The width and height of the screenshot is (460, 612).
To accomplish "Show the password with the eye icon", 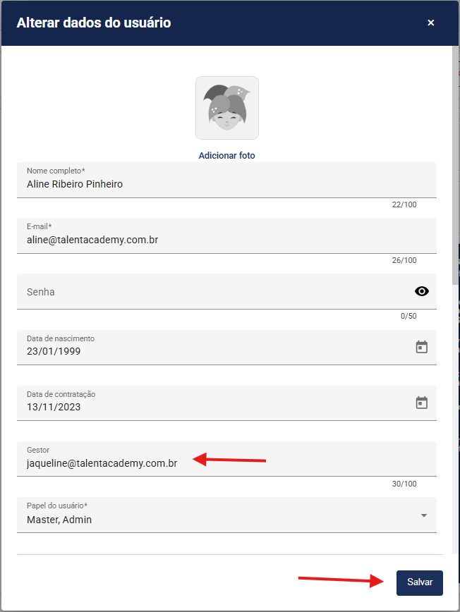I will click(x=422, y=291).
